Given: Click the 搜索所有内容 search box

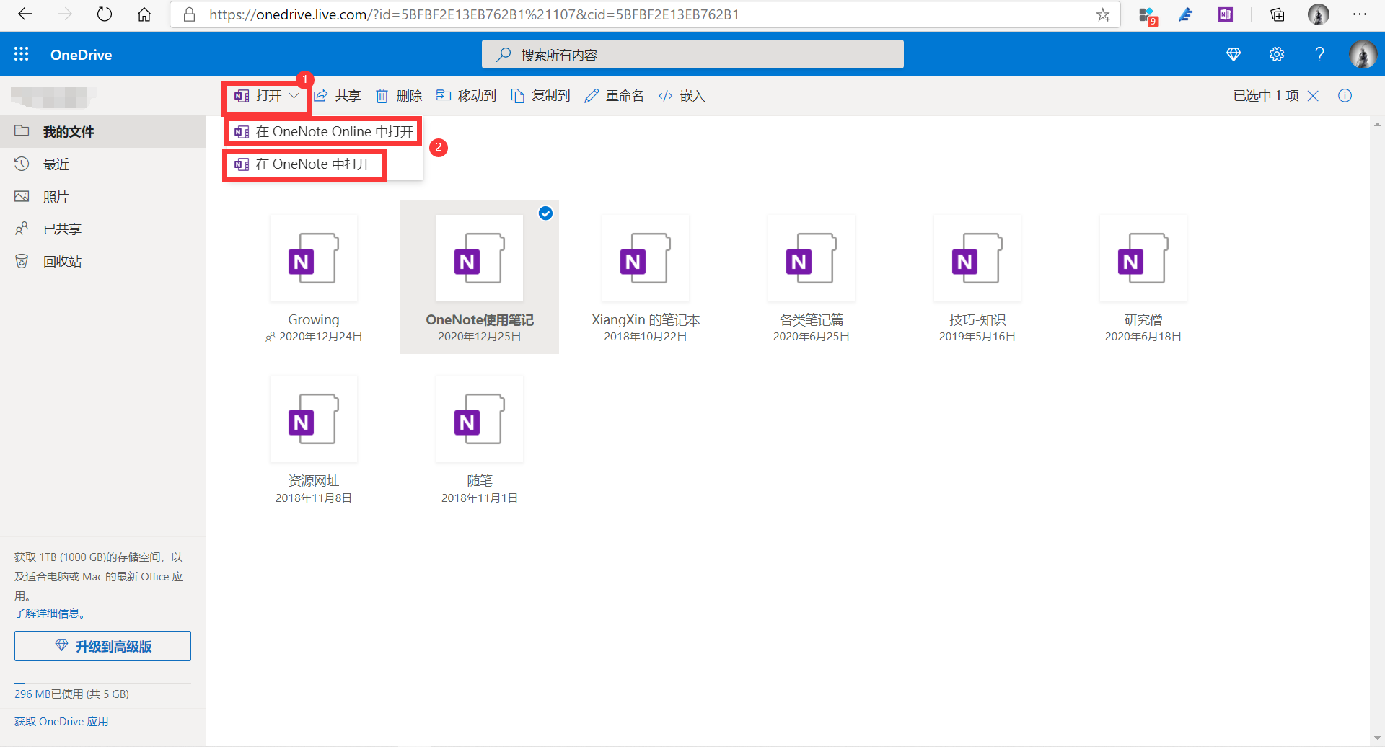Looking at the screenshot, I should (x=692, y=54).
